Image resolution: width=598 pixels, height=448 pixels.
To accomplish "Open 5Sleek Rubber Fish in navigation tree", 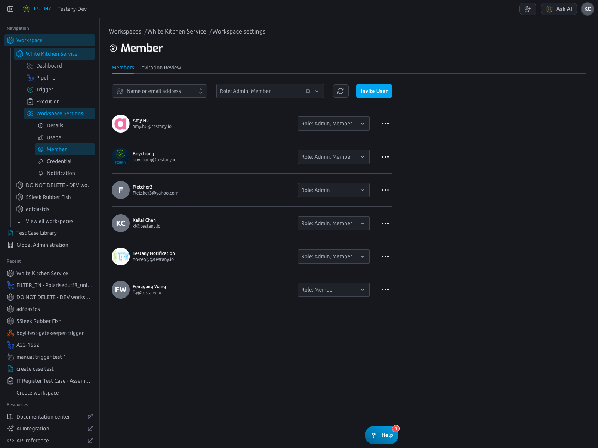I will click(x=54, y=197).
